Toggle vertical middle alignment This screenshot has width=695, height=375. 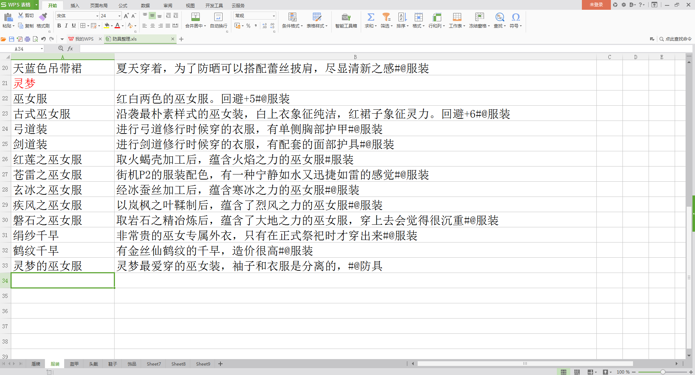coord(152,16)
